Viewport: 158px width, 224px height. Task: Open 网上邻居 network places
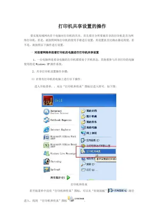[x=89, y=133]
